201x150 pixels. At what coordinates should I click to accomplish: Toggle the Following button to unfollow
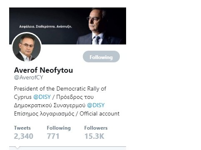[x=101, y=57]
